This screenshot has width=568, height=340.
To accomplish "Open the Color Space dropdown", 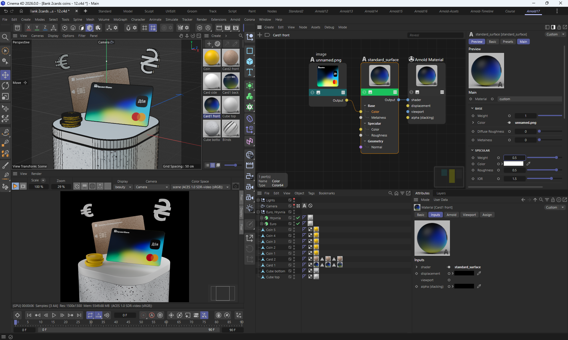I will click(x=201, y=187).
